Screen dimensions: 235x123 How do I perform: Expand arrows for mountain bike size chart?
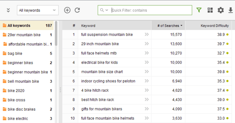click(x=147, y=72)
